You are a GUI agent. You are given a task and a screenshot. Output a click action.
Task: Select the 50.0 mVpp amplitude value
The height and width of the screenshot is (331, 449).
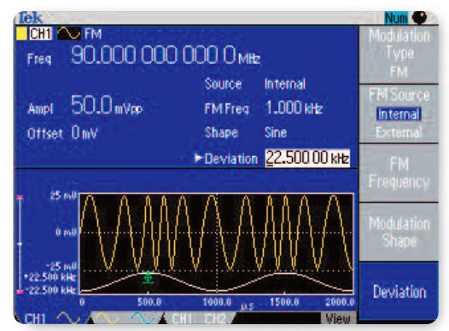pyautogui.click(x=107, y=105)
